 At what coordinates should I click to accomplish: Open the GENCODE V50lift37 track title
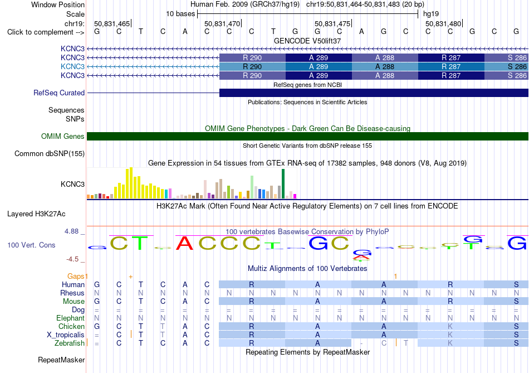click(307, 41)
